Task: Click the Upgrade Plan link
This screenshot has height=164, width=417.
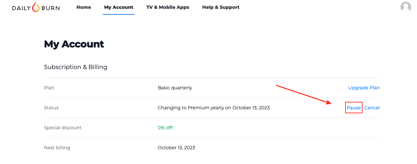Action: click(x=364, y=88)
